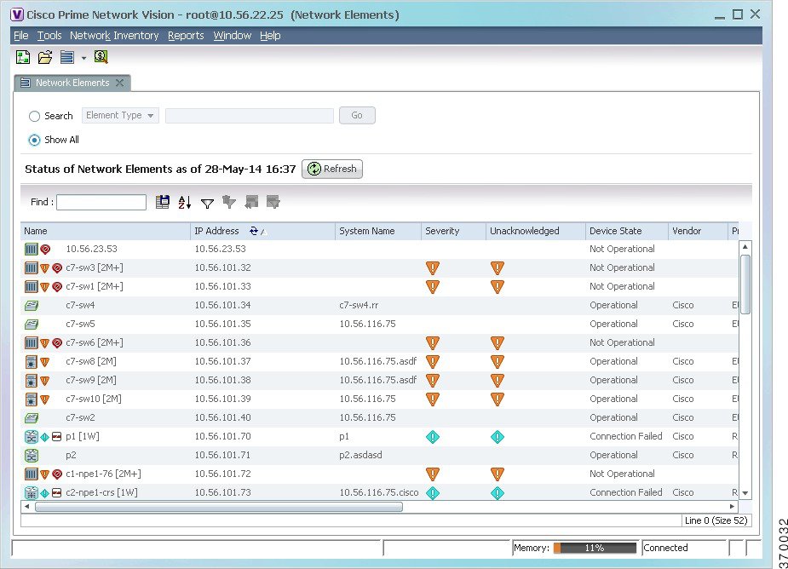
Task: Click the p2 router device icon
Action: [32, 456]
